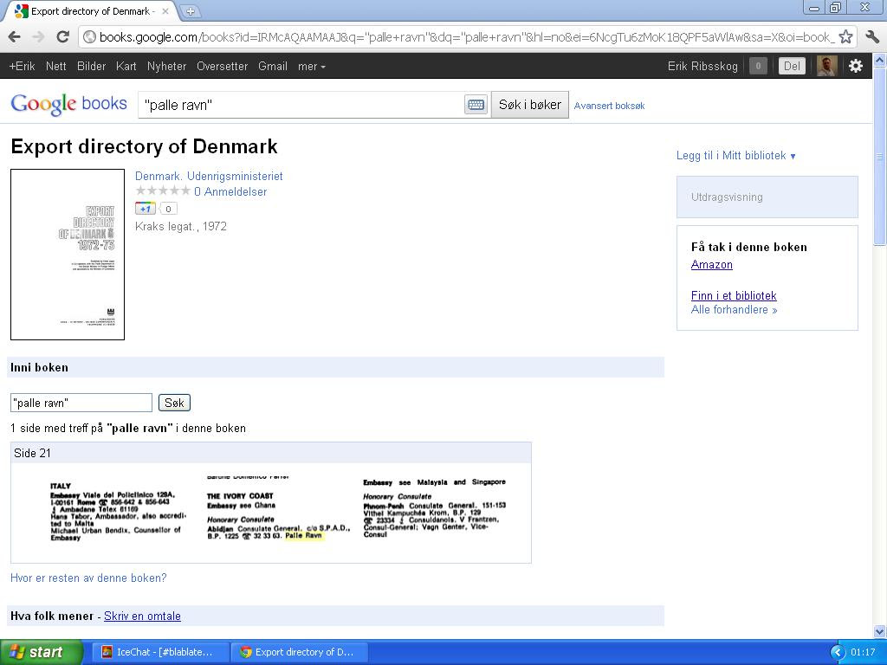Image resolution: width=887 pixels, height=665 pixels.
Task: Open the 'Finn i et bibliotek' link
Action: [x=734, y=295]
